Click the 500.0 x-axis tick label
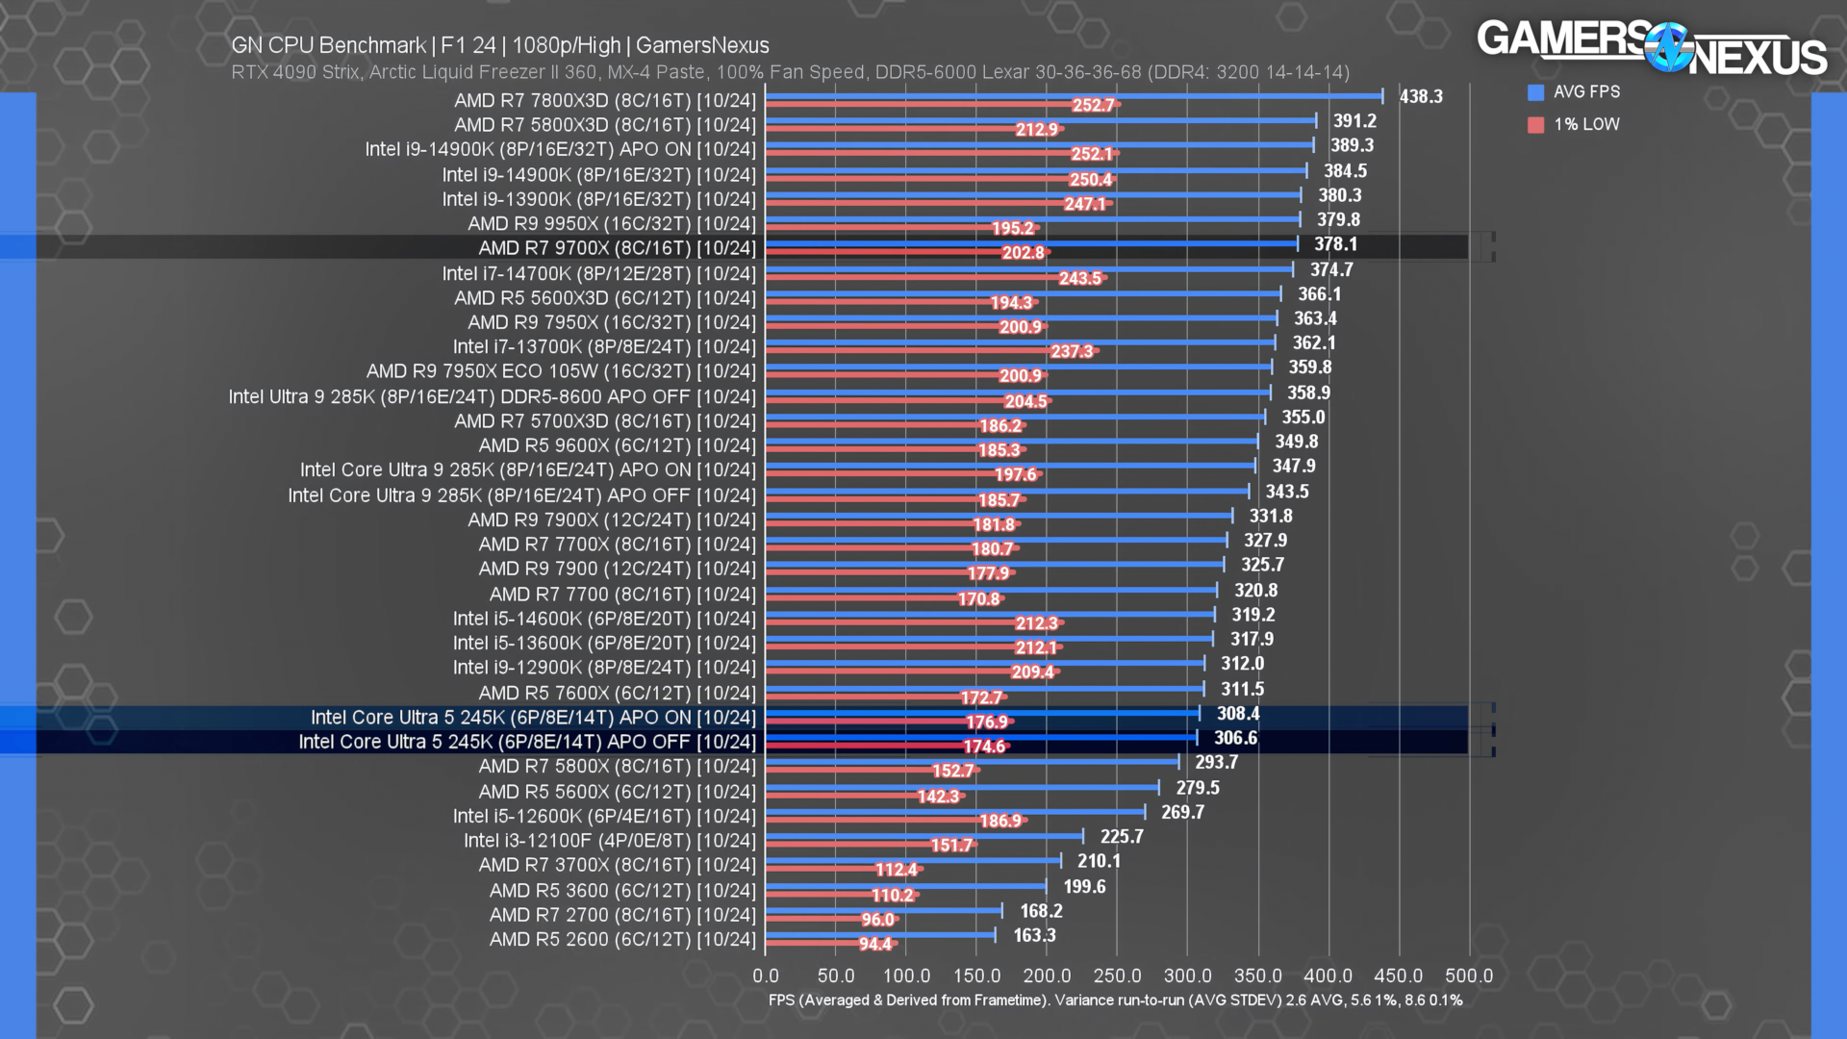 [1469, 976]
